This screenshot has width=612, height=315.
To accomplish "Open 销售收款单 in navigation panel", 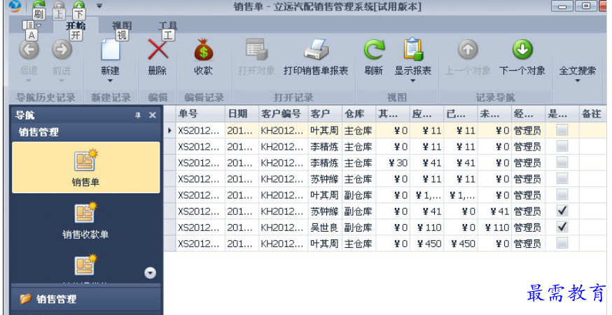I will 85,220.
